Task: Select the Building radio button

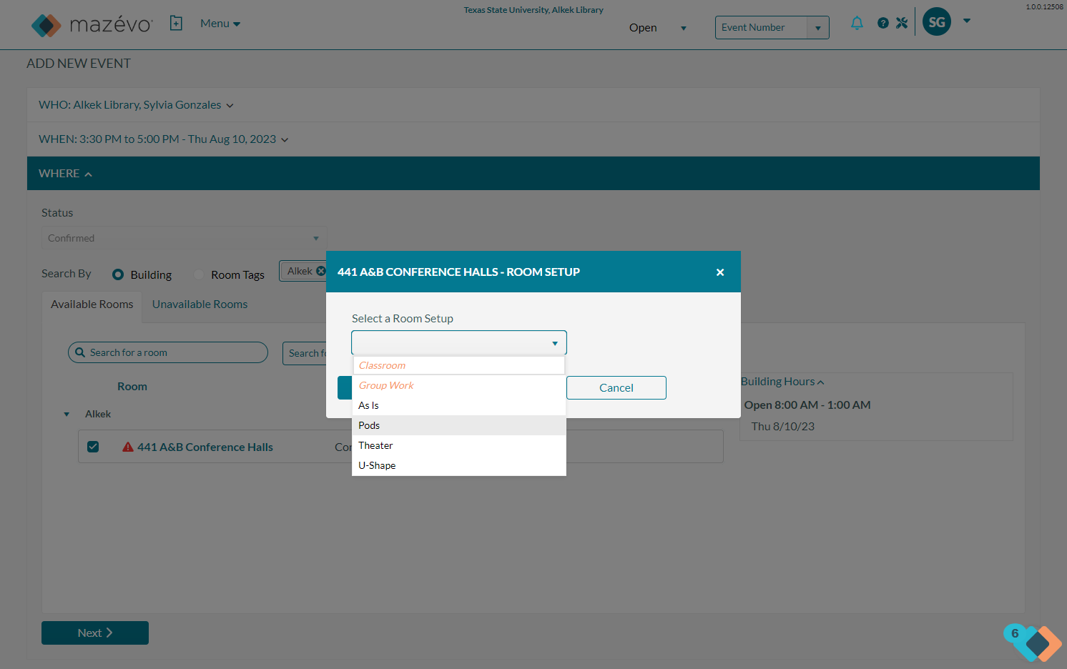Action: (x=118, y=274)
